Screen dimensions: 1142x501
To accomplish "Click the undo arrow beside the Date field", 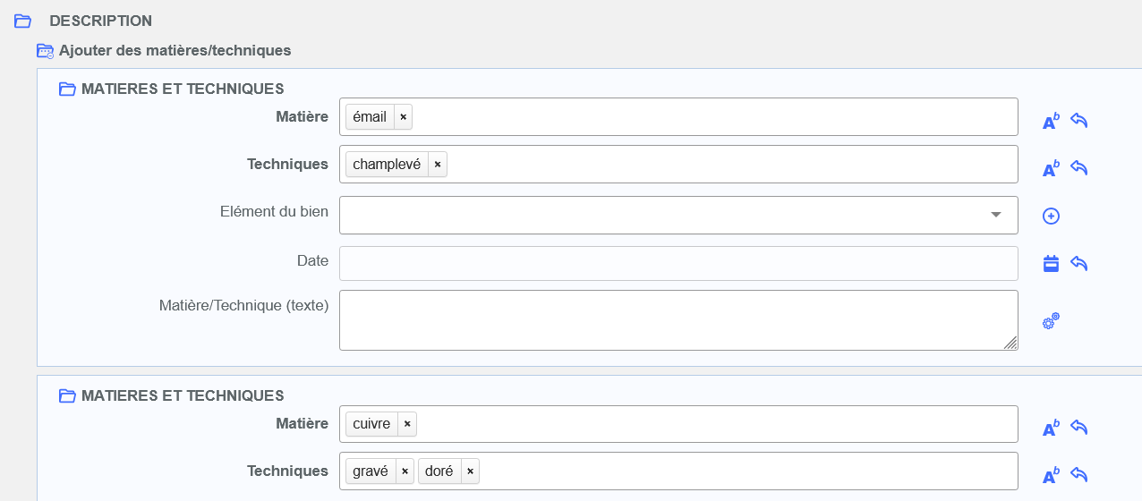I will 1079,263.
